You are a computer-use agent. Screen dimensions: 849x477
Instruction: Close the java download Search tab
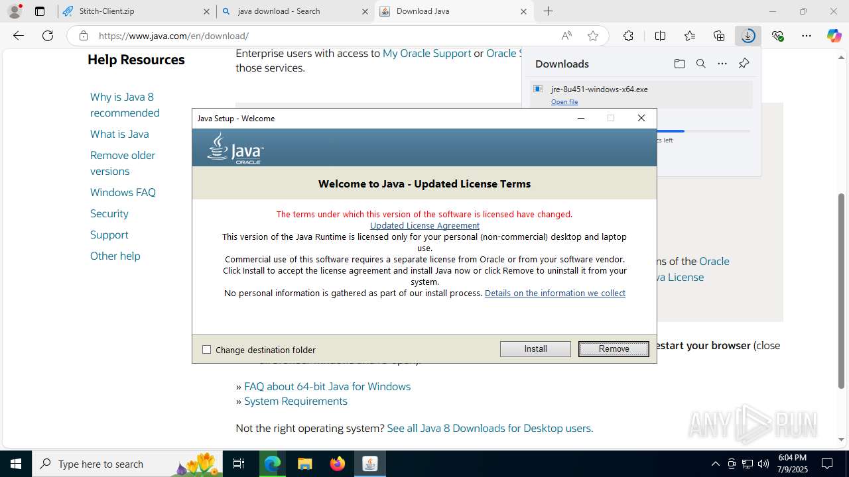pyautogui.click(x=364, y=11)
